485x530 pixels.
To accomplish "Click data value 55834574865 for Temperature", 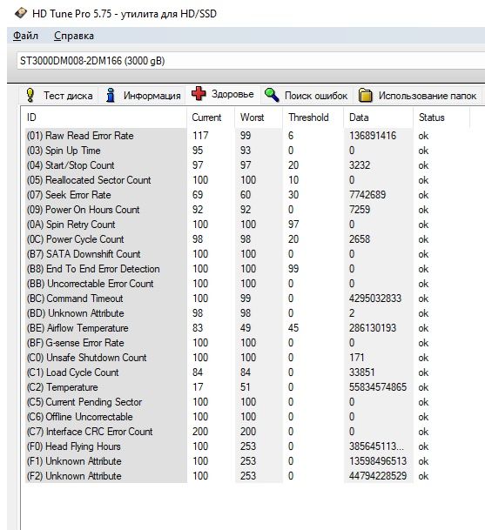I will pyautogui.click(x=378, y=387).
